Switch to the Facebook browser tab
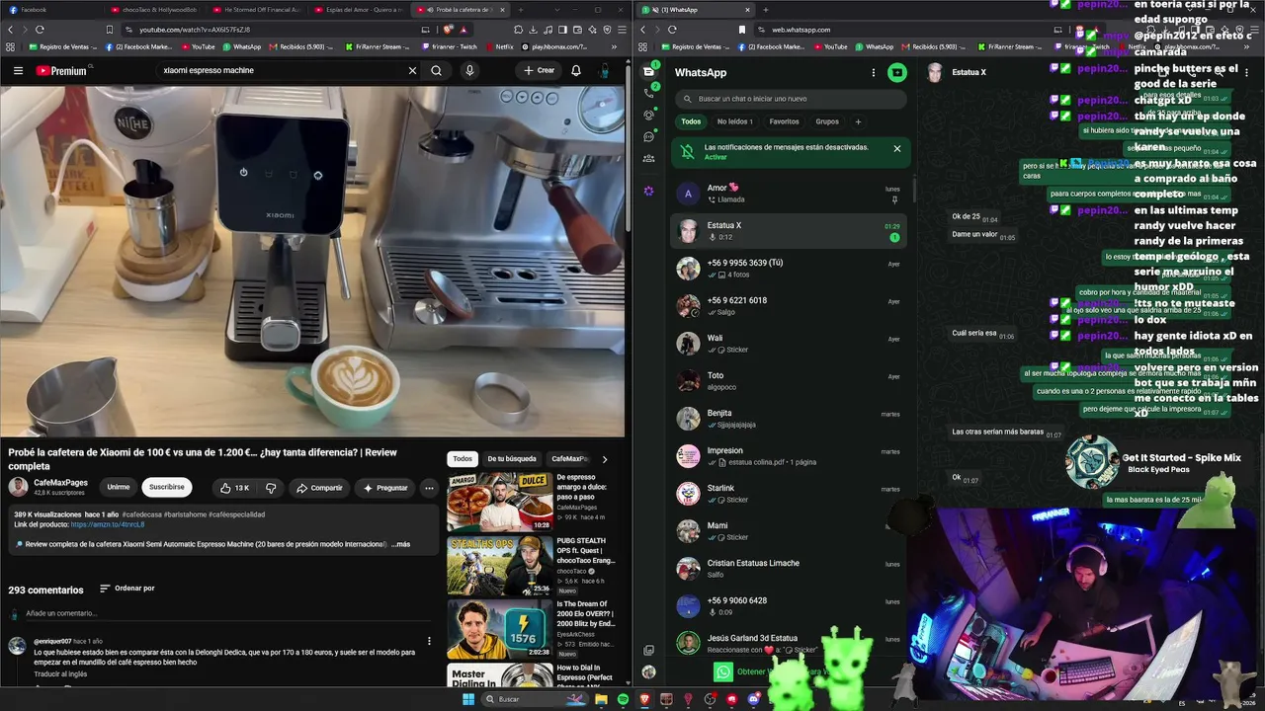 click(51, 10)
